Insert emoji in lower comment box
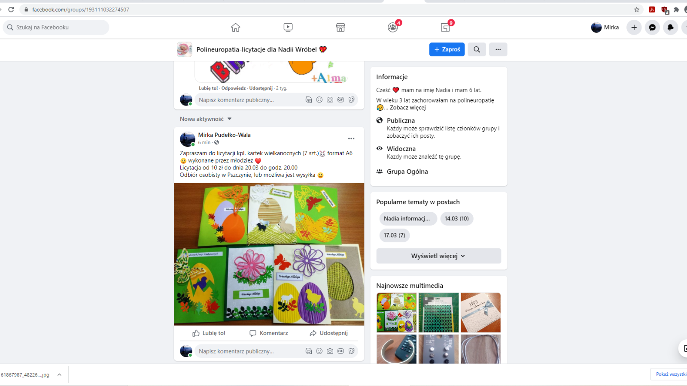 click(319, 351)
